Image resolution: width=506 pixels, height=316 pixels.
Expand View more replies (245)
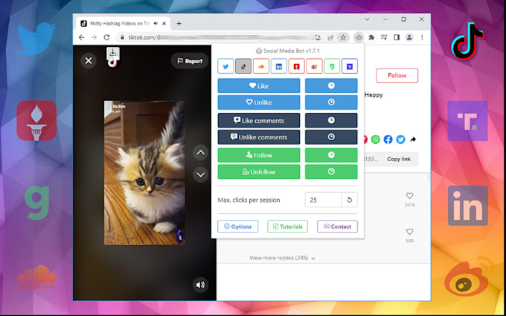pos(282,258)
